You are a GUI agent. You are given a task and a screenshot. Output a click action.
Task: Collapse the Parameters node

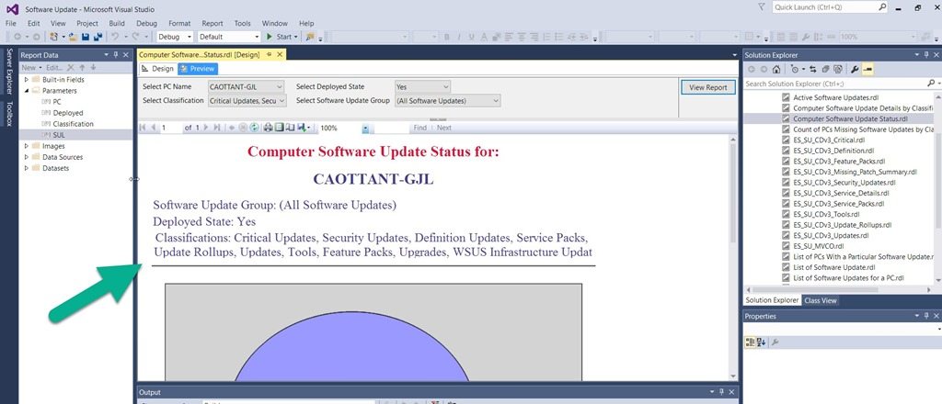pos(26,91)
